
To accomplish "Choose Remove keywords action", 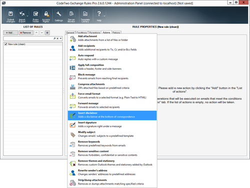I will [x=112, y=144].
